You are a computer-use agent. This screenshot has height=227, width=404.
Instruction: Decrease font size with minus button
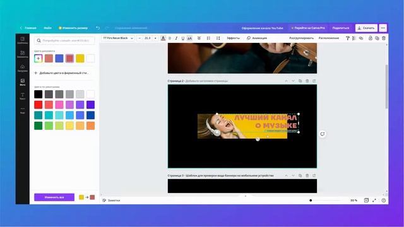click(x=140, y=38)
